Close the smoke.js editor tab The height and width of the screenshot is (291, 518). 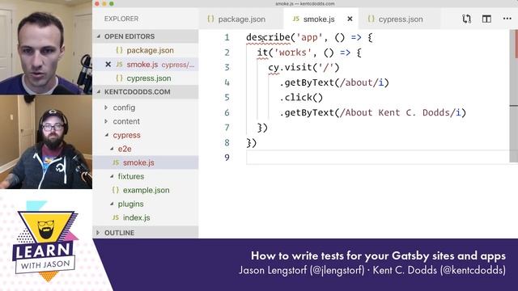pyautogui.click(x=350, y=19)
